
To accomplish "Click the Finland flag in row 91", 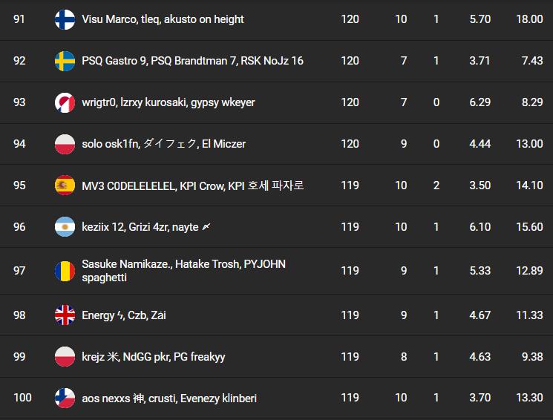I will [x=65, y=19].
